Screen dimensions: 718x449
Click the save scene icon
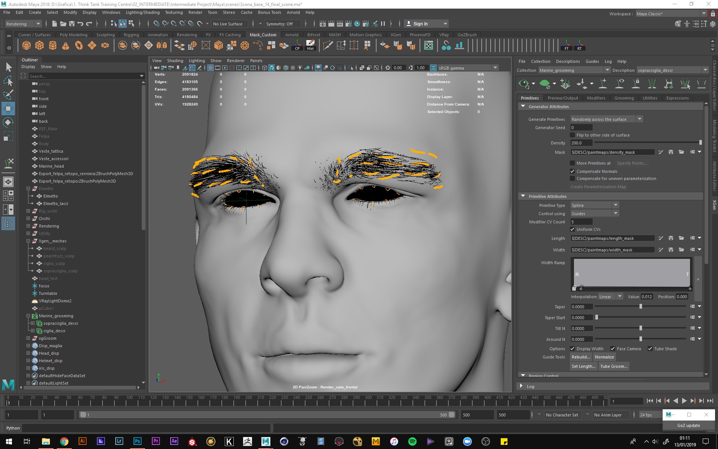pyautogui.click(x=72, y=24)
